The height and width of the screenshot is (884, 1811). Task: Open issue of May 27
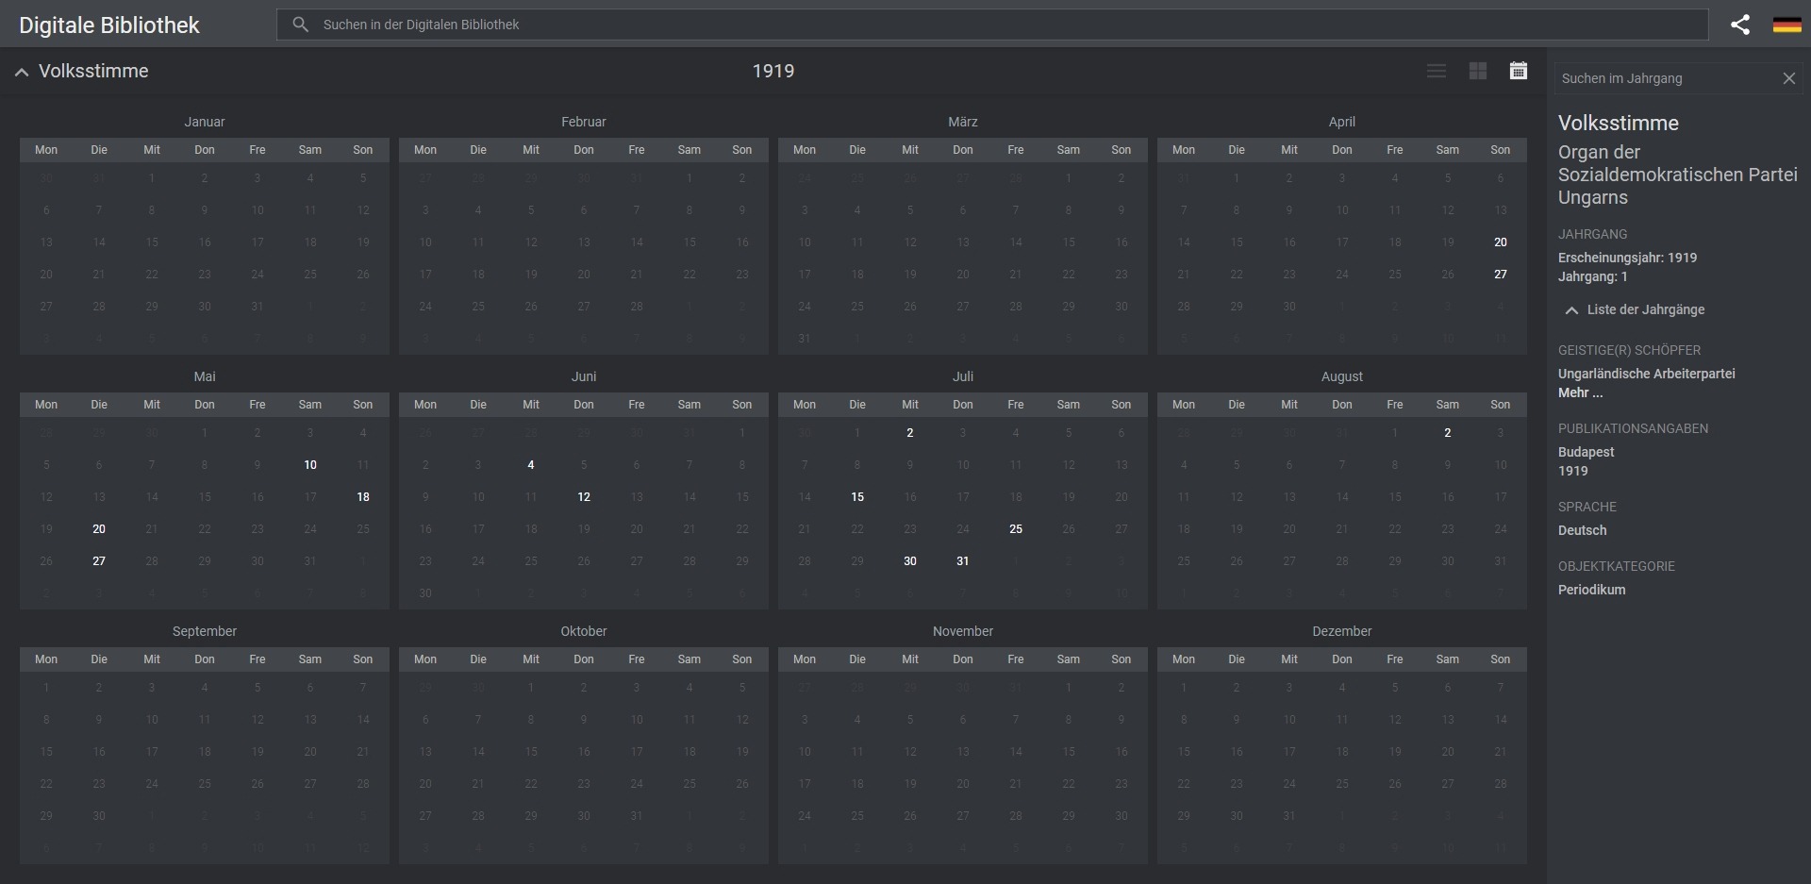99,561
